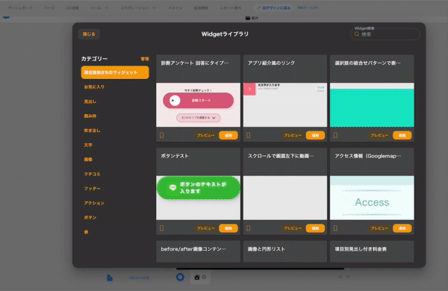448x291 pixels.
Task: Click the left arrow at bottom right
Action: [340, 277]
